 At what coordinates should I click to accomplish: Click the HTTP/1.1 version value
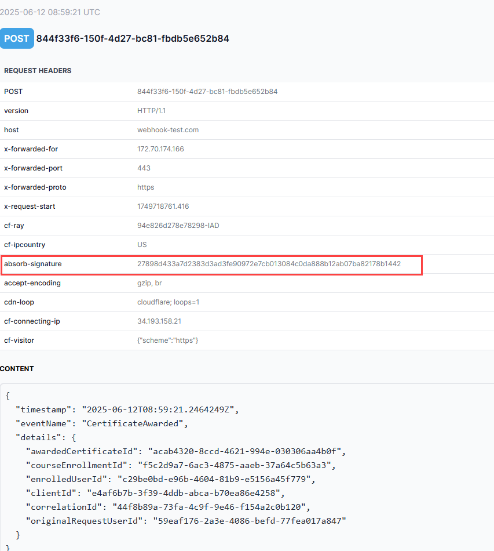pos(151,111)
